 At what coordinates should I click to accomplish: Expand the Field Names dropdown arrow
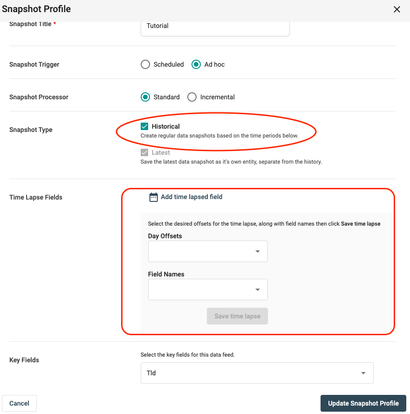[257, 290]
